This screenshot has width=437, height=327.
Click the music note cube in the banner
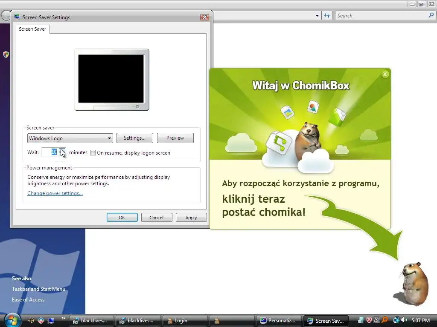click(x=279, y=142)
